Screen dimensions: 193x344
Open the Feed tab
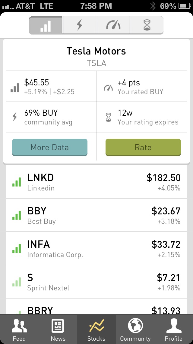pos(19,329)
